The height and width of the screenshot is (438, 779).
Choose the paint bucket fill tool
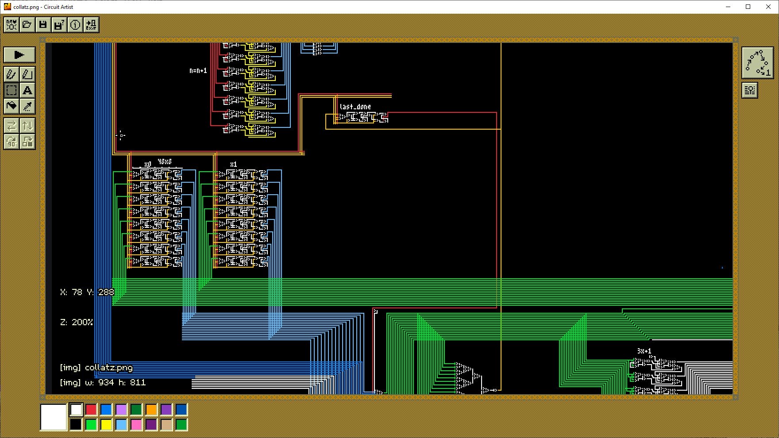pyautogui.click(x=12, y=106)
